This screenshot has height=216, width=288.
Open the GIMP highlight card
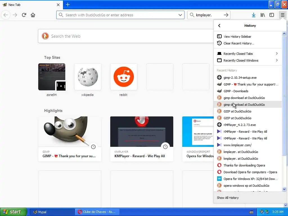[70, 139]
